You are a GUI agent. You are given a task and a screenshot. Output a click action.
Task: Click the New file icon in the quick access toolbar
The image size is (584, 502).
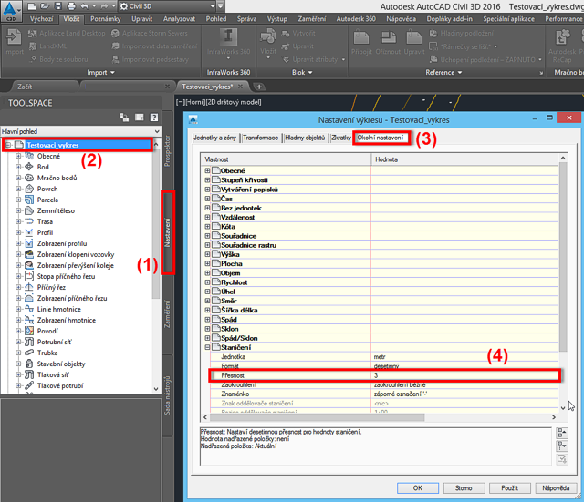[x=32, y=6]
